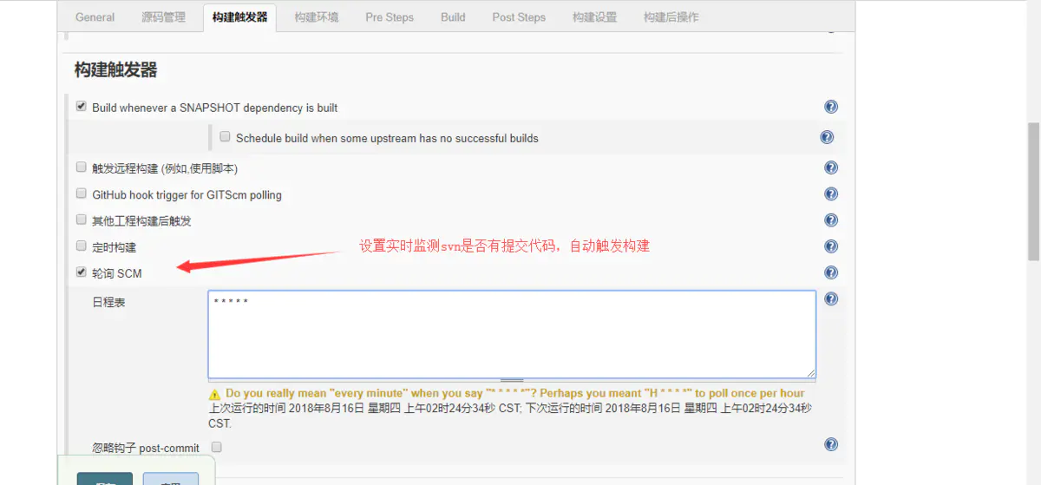Select the 构建触发器 tab
Image resolution: width=1041 pixels, height=485 pixels.
tap(240, 17)
